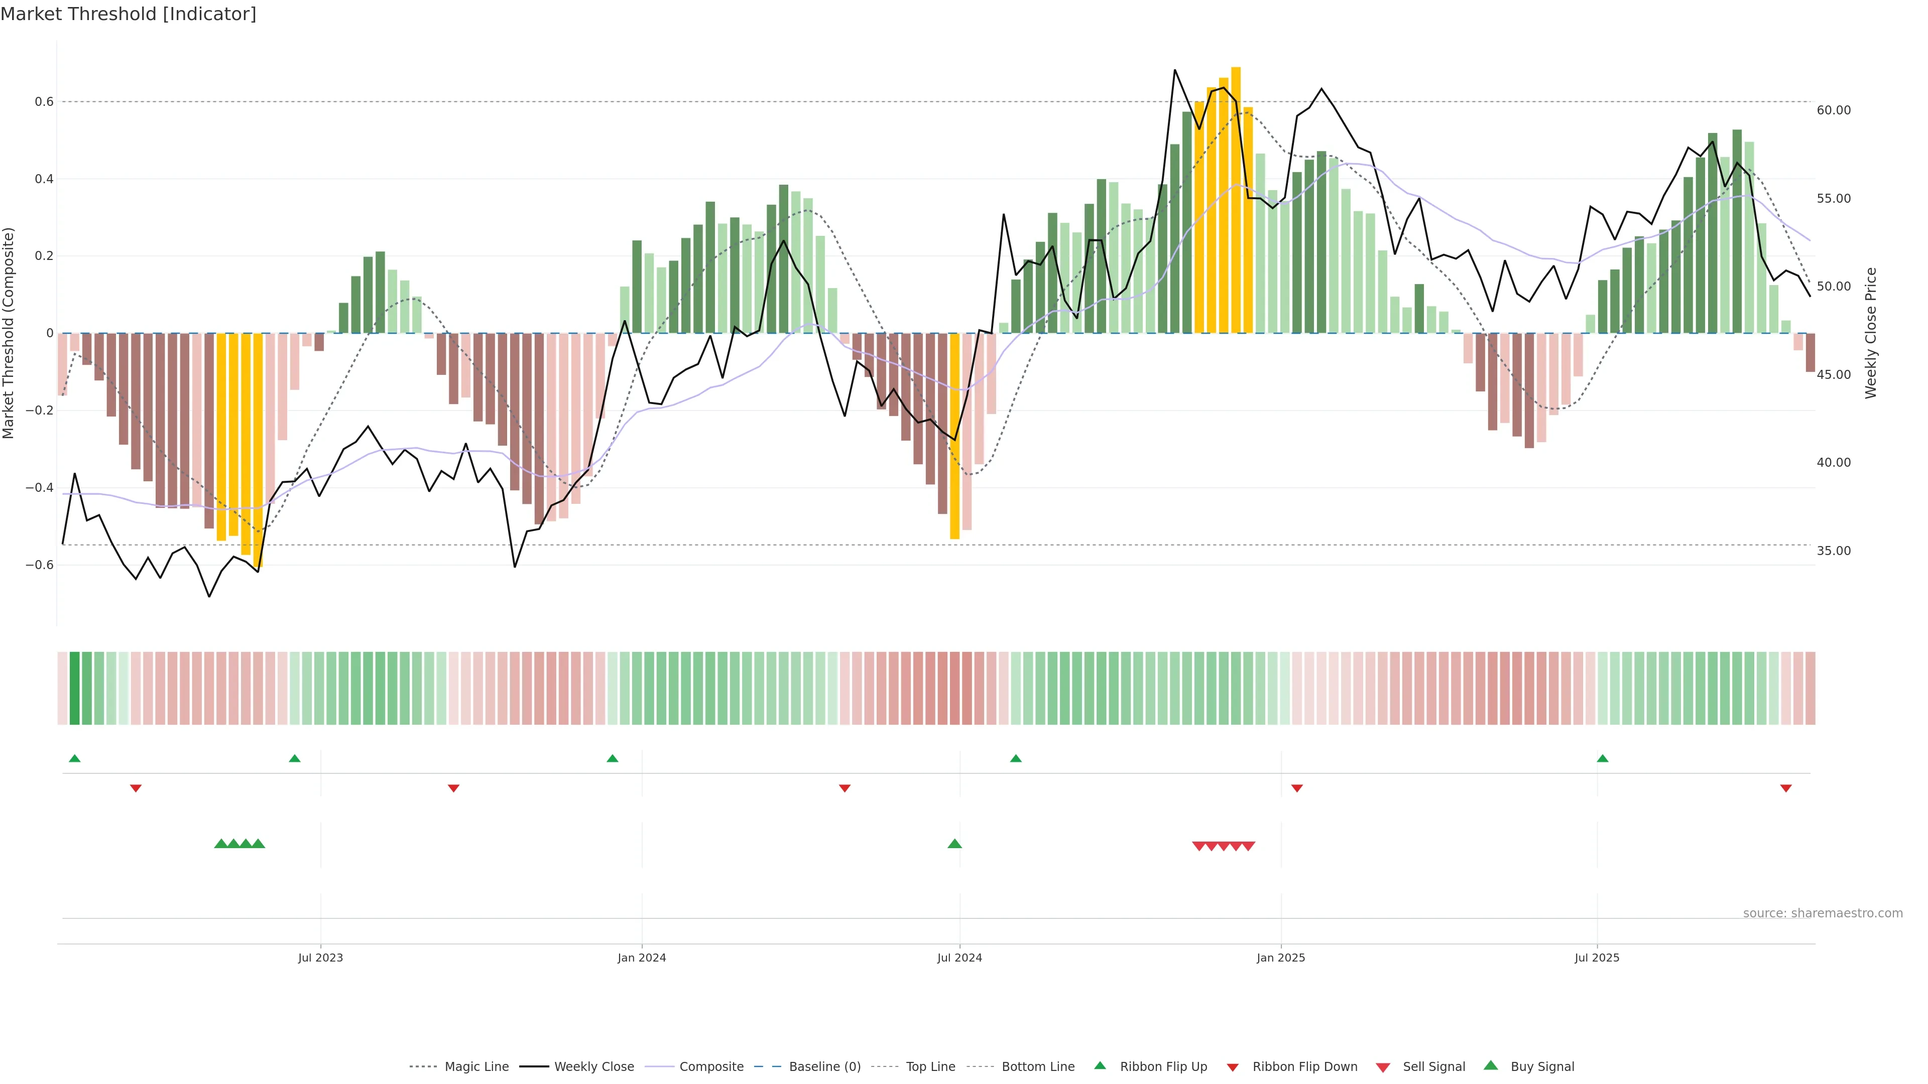
Task: Click the Ribbon Flip Down legend triangle icon
Action: tap(1233, 1067)
